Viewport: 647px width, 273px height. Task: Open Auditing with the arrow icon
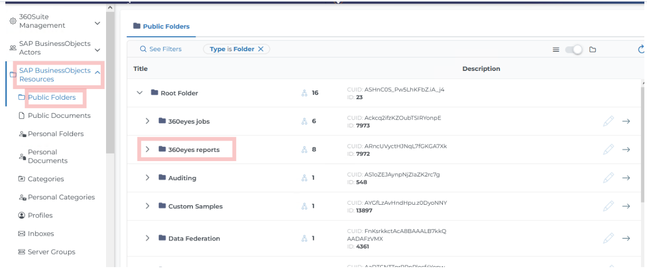coord(626,178)
